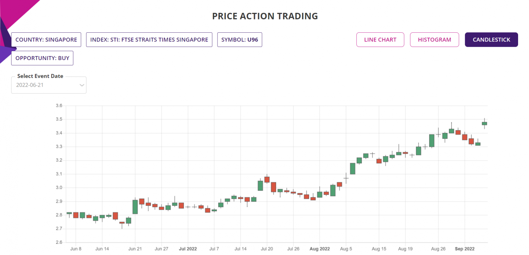Click the Jul 7 x-axis label
This screenshot has height=255, width=529.
coord(214,249)
